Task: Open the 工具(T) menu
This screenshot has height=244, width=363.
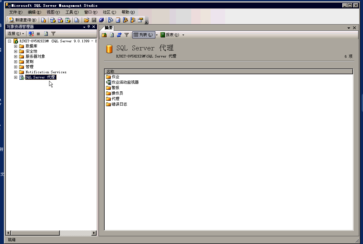Action: 72,12
